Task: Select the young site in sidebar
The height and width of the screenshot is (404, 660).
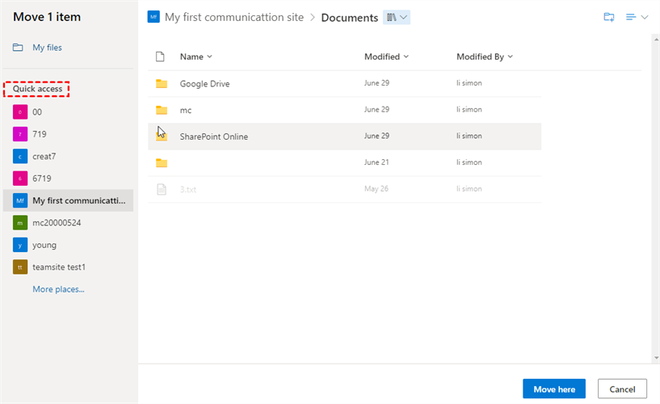Action: tap(44, 245)
